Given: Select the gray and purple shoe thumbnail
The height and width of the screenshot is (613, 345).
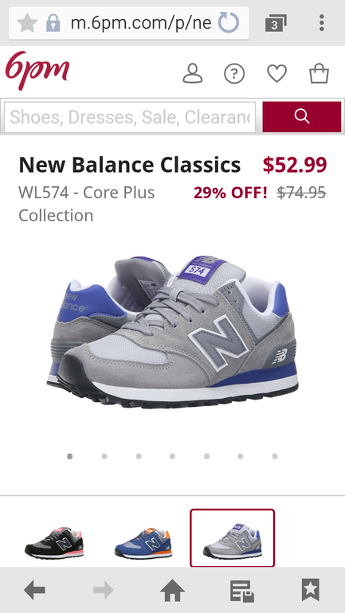Looking at the screenshot, I should 233,538.
